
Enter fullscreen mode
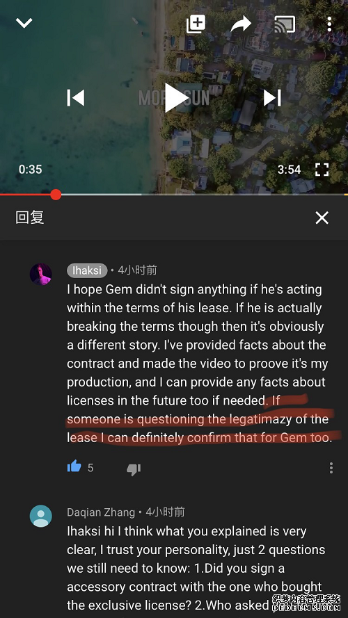(322, 170)
